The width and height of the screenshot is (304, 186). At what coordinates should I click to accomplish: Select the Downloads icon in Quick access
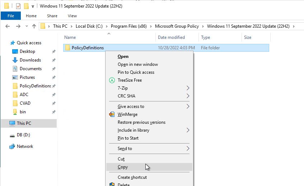click(15, 60)
